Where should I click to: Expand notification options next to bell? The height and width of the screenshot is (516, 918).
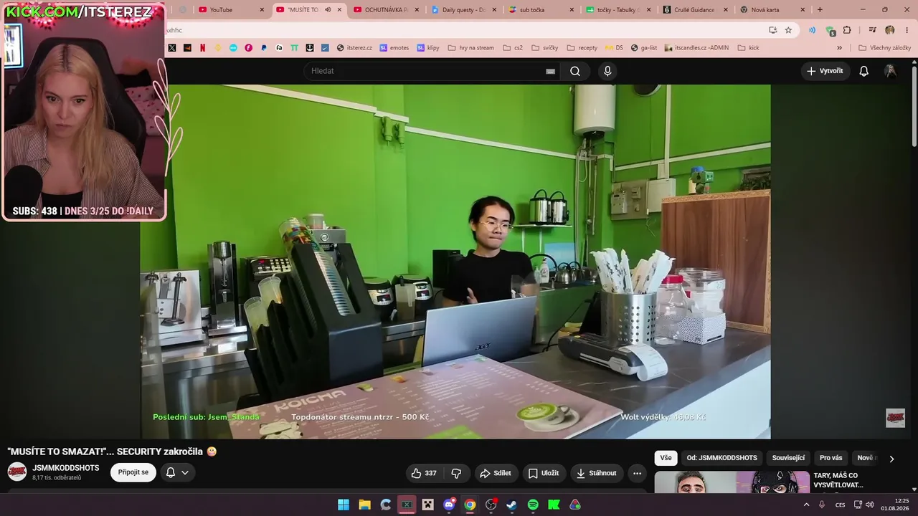[x=185, y=472]
